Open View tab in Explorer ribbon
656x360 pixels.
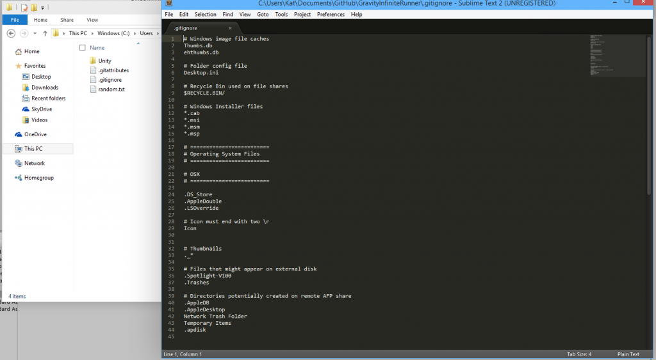click(92, 20)
